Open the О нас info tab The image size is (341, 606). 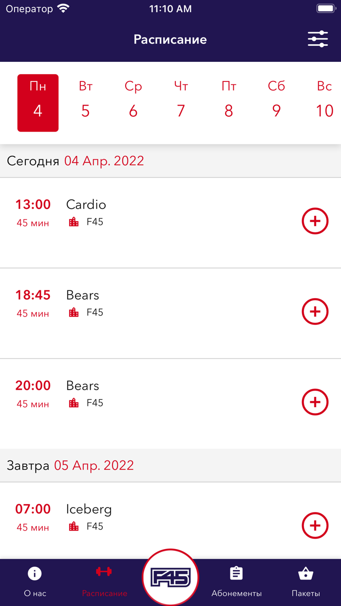[35, 581]
